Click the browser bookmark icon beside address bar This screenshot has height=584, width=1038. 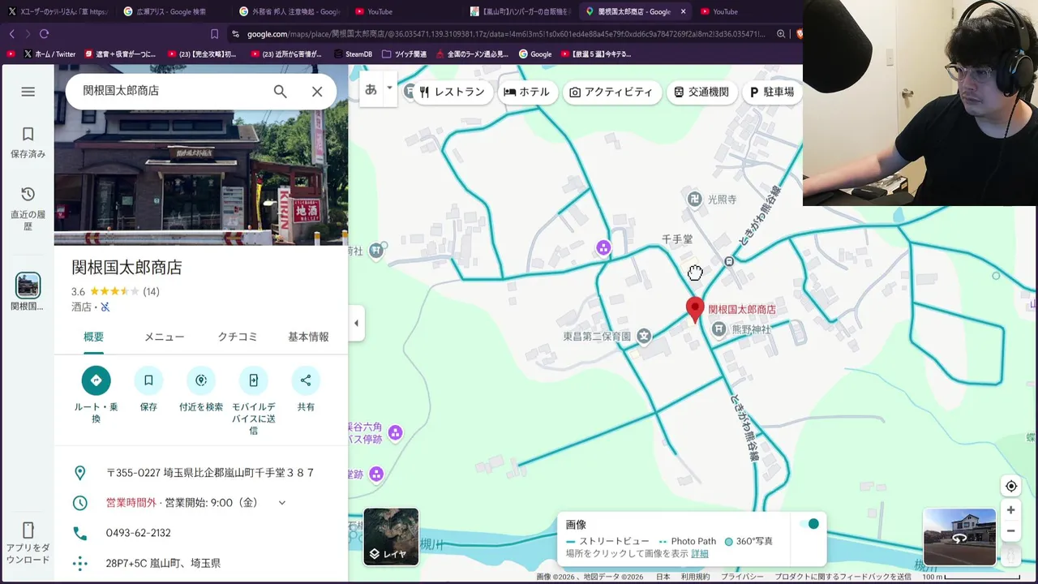coord(214,34)
